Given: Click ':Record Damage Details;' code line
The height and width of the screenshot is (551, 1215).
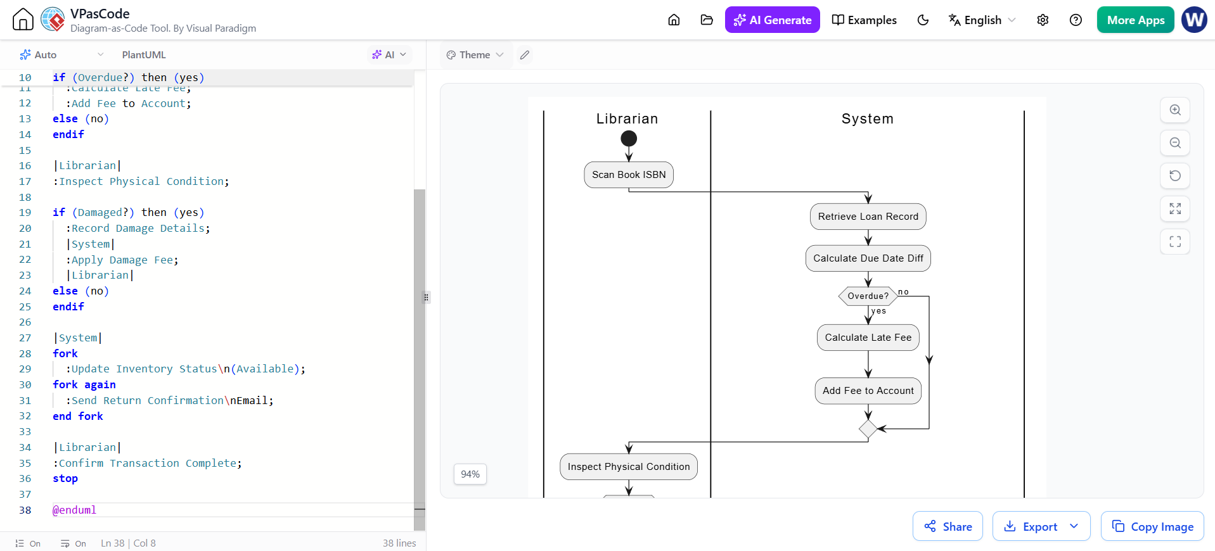Looking at the screenshot, I should point(138,228).
